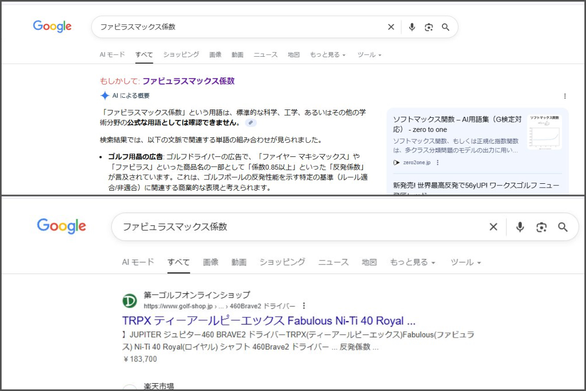Click the microphone icon beside the ファビラスマックス係数 query

(412, 27)
